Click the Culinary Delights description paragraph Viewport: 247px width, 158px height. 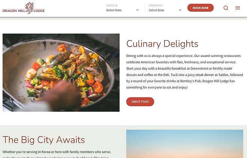[184, 71]
